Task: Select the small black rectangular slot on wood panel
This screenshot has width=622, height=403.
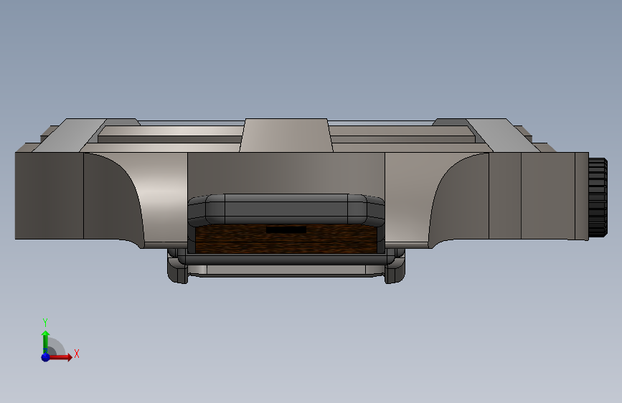Action: 286,229
